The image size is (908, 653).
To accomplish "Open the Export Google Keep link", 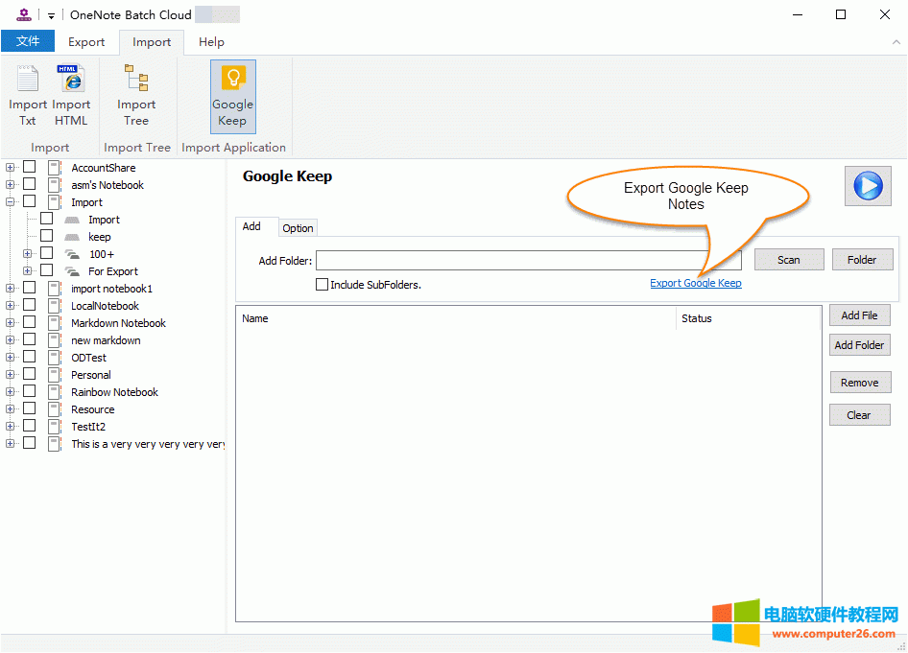I will [x=695, y=283].
